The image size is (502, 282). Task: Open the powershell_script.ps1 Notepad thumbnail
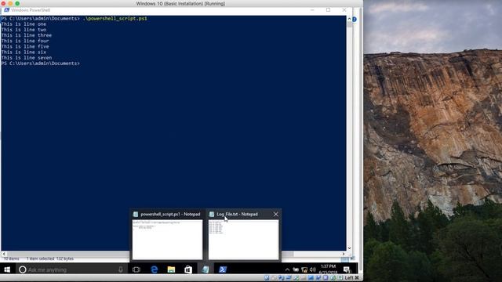coord(167,240)
